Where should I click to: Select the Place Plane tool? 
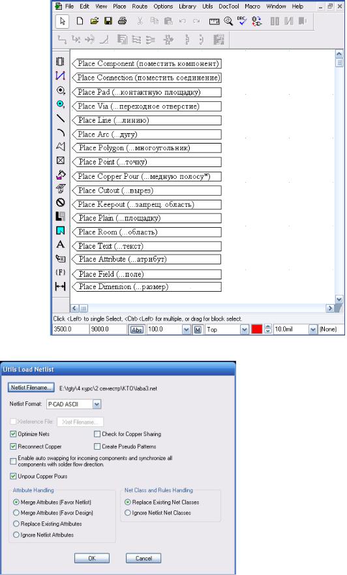tap(61, 216)
